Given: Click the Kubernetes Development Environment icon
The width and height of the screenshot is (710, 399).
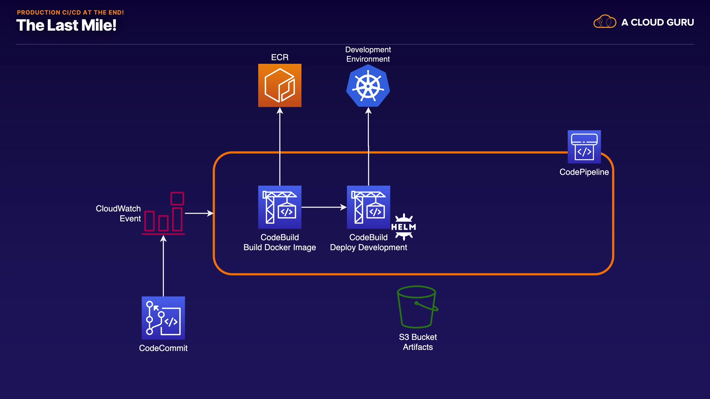Looking at the screenshot, I should click(368, 86).
